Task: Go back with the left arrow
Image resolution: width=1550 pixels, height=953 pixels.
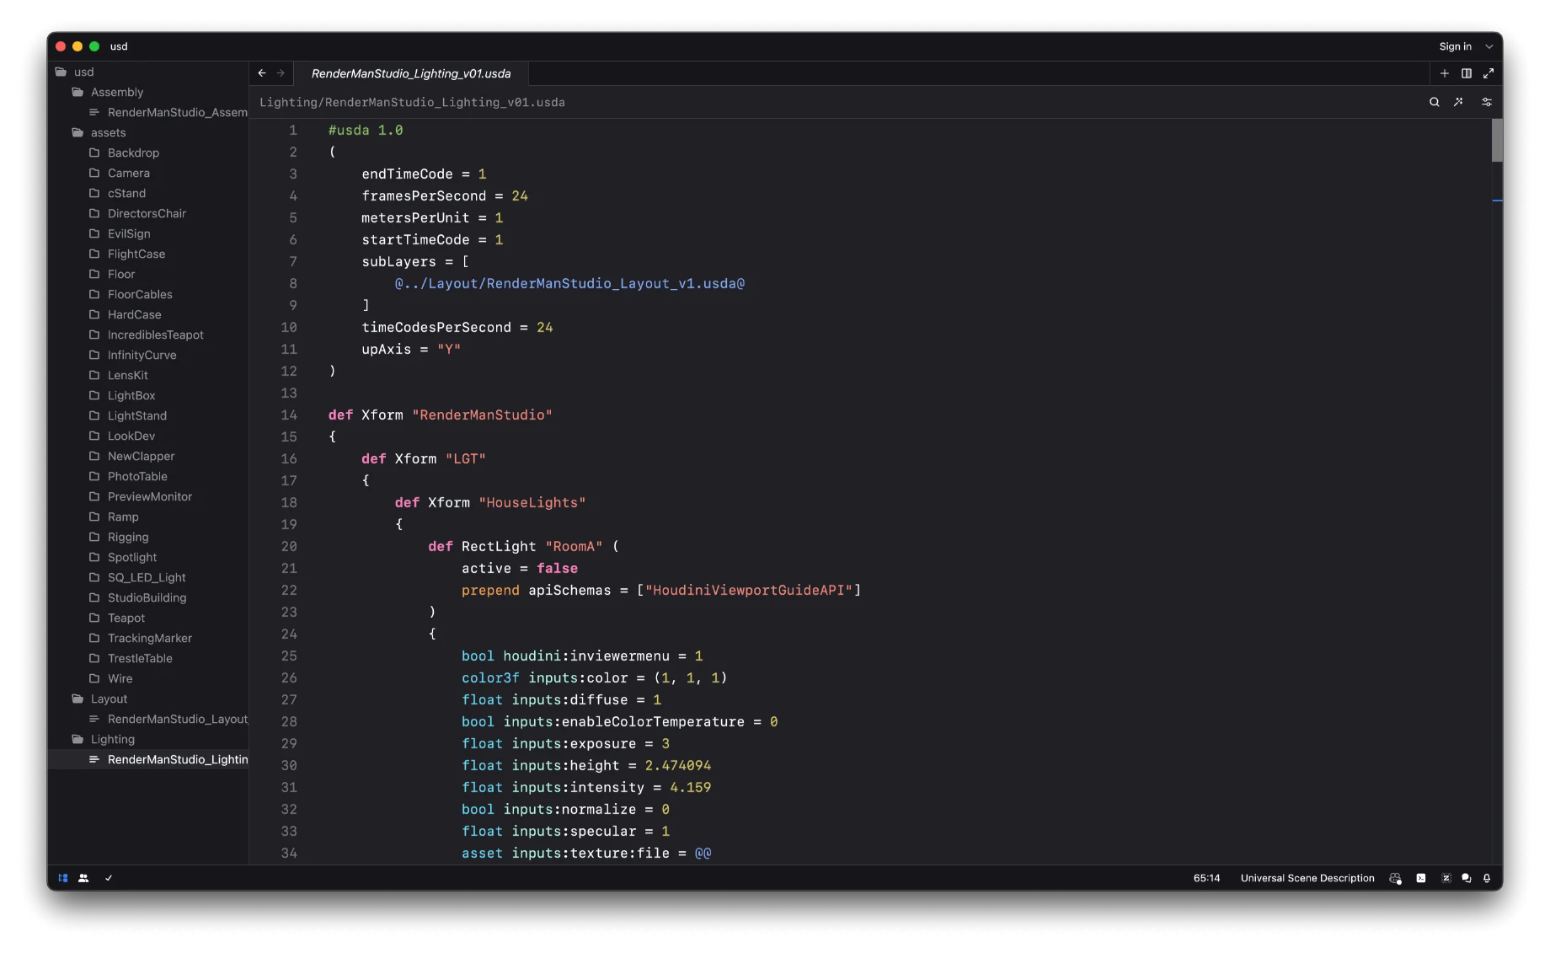Action: pos(262,73)
